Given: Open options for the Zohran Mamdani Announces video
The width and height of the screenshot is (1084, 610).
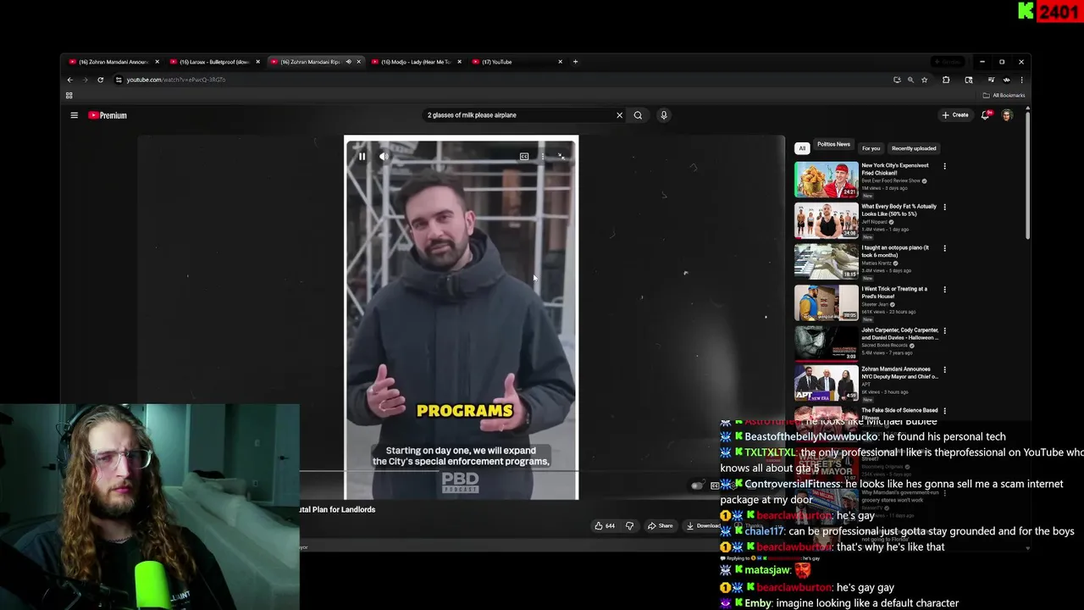Looking at the screenshot, I should (944, 369).
